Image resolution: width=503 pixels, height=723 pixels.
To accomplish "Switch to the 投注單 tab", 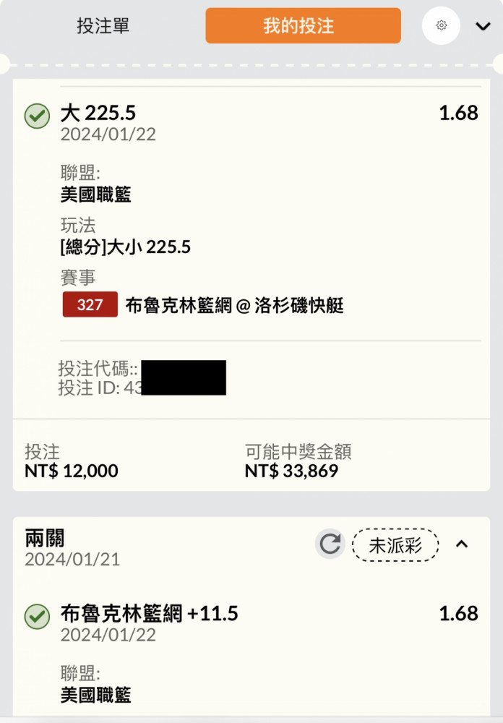I will pyautogui.click(x=103, y=26).
